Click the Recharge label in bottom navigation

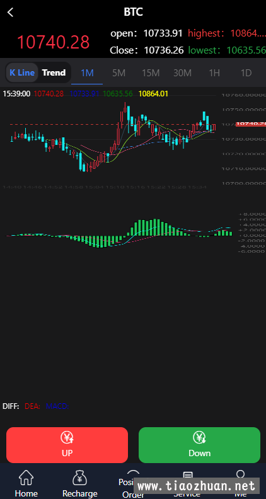click(79, 493)
